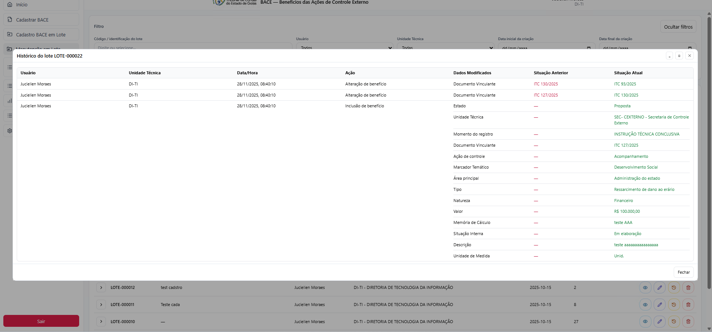Click the Fechar button in dialog
712x332 pixels.
[x=683, y=272]
